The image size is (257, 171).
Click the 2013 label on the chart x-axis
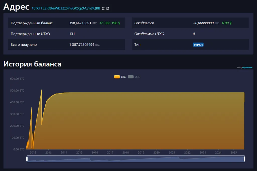click(49, 152)
